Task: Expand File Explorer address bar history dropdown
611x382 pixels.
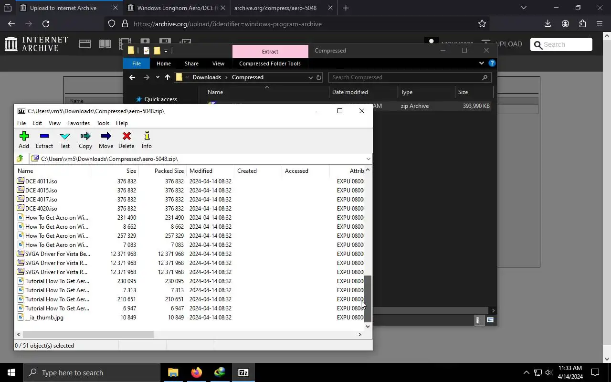Action: click(x=310, y=77)
